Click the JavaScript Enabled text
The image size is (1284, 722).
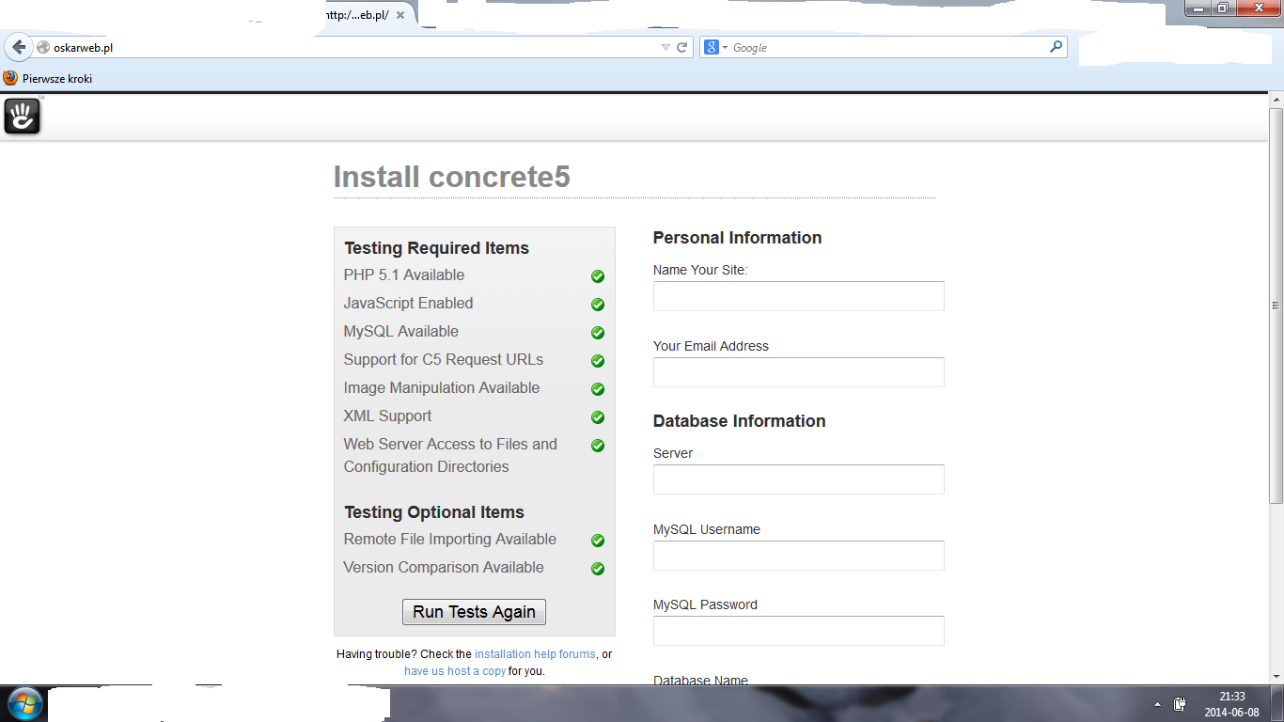point(408,303)
